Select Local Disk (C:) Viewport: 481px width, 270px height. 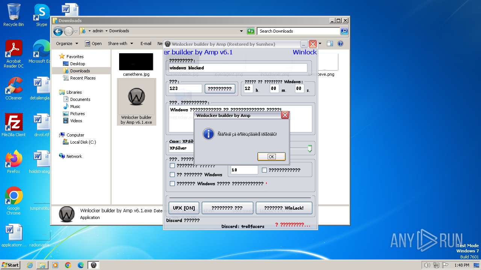coord(83,142)
